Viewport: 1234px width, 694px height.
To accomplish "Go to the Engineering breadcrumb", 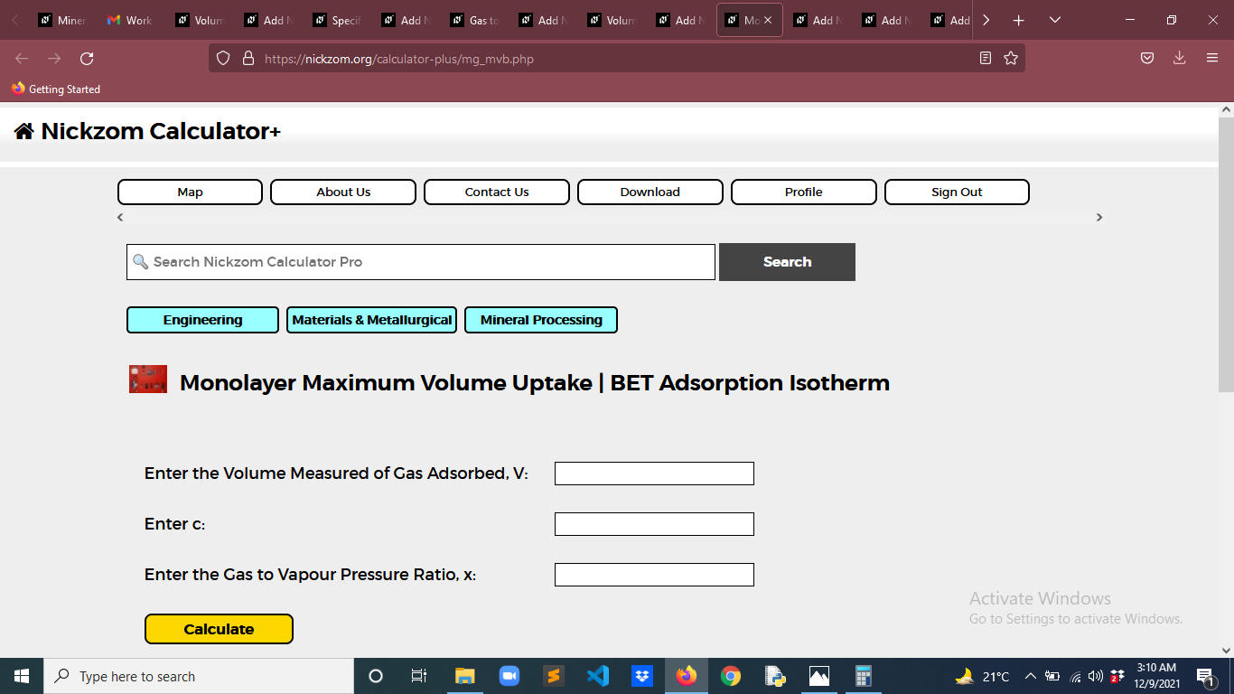I will [202, 320].
